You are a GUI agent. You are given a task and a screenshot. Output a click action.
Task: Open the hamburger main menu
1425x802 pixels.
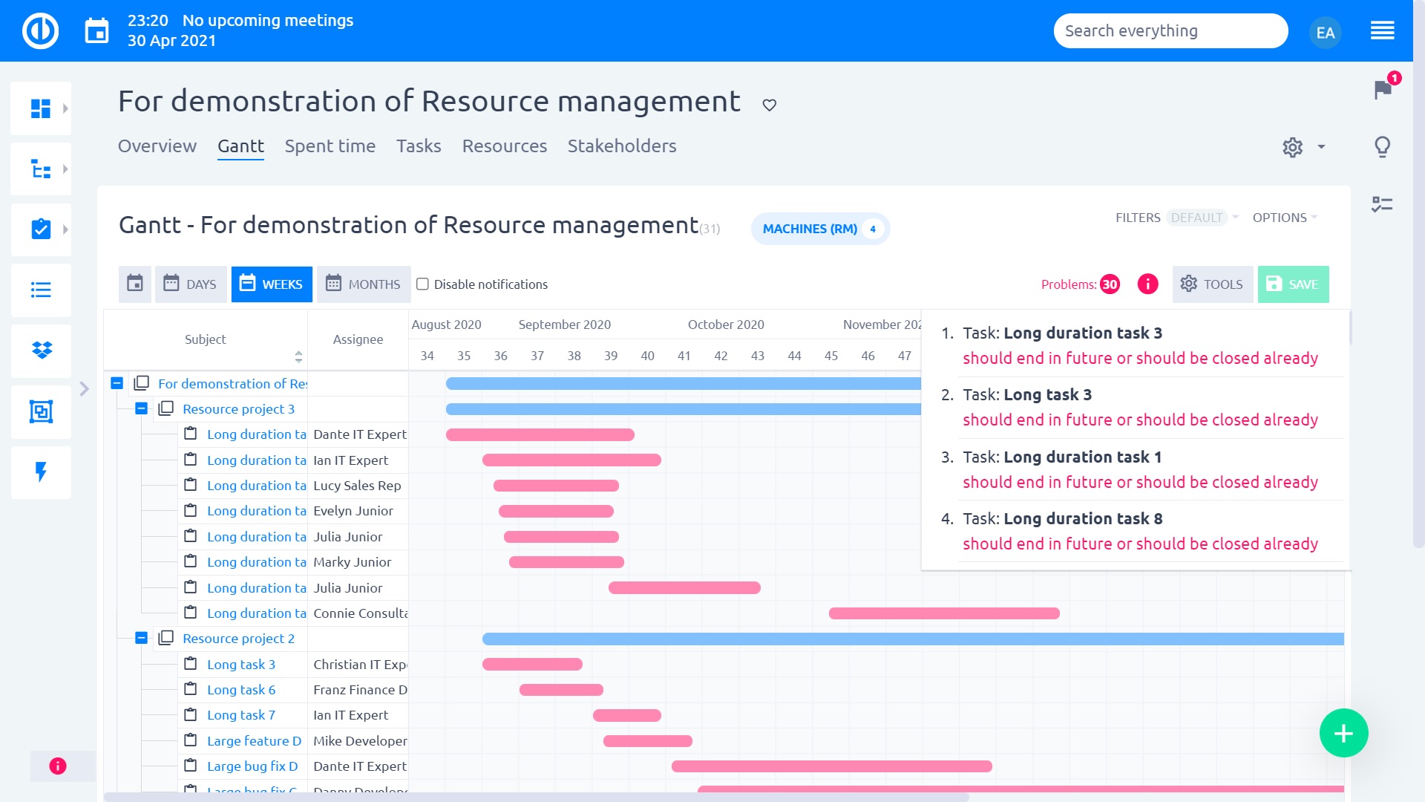pyautogui.click(x=1382, y=30)
